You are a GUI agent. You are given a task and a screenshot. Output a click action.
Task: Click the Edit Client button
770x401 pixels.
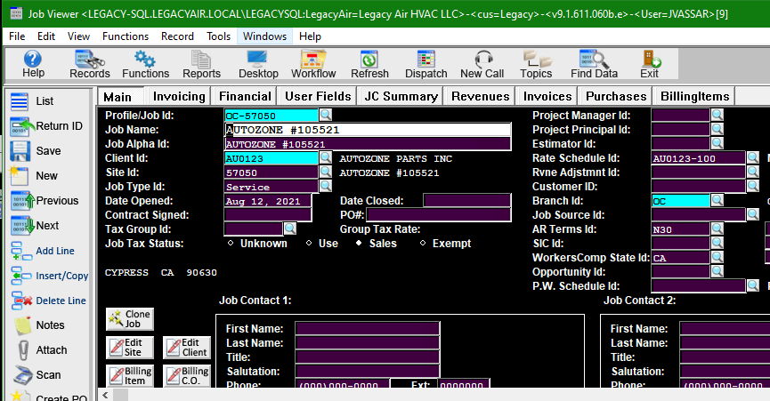coord(187,348)
